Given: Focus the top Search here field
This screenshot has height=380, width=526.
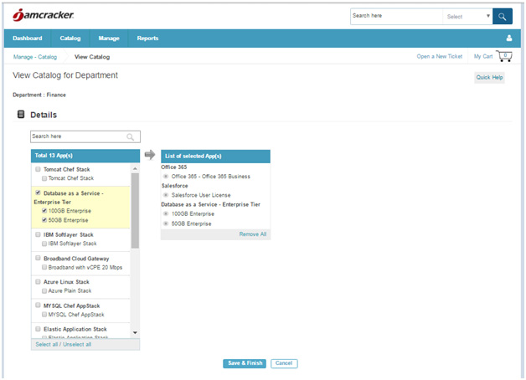Looking at the screenshot, I should coord(396,17).
